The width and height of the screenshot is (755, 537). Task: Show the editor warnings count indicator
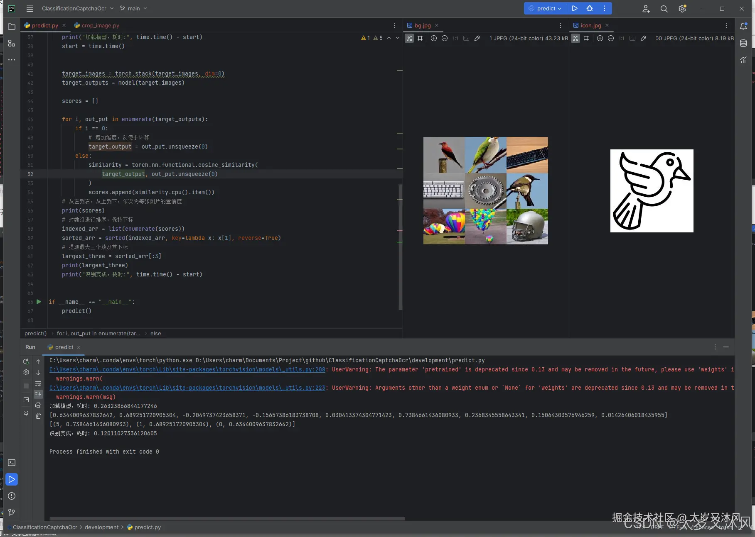point(371,38)
